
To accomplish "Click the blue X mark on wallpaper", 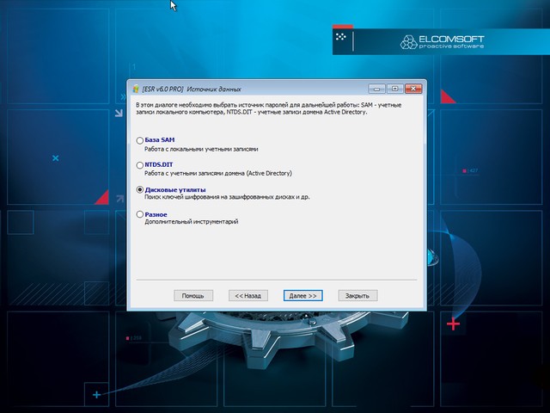I will [55, 158].
